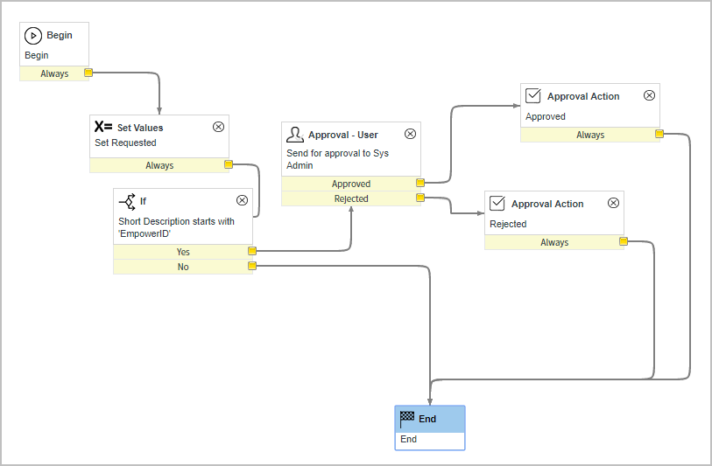
Task: Click the If node Yes output connector
Action: click(x=251, y=252)
